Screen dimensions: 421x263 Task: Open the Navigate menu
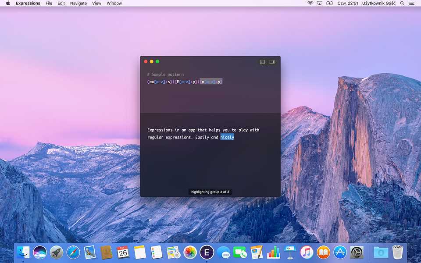click(x=78, y=3)
